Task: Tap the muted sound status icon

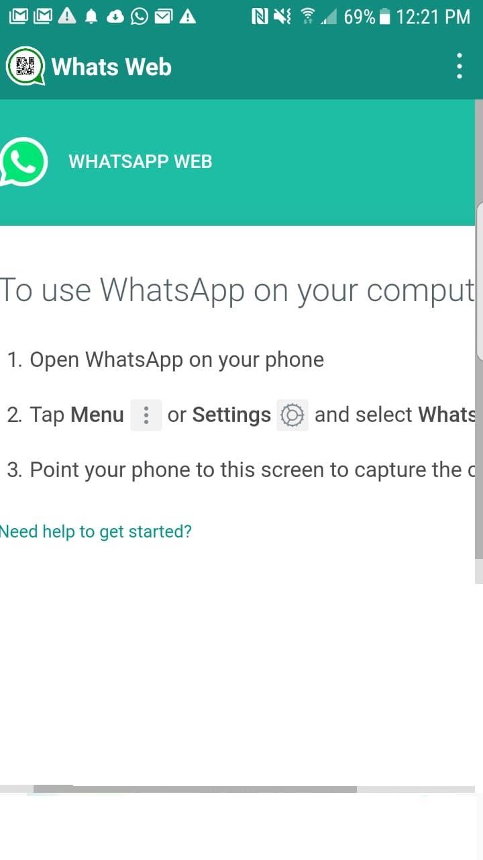Action: pos(284,17)
